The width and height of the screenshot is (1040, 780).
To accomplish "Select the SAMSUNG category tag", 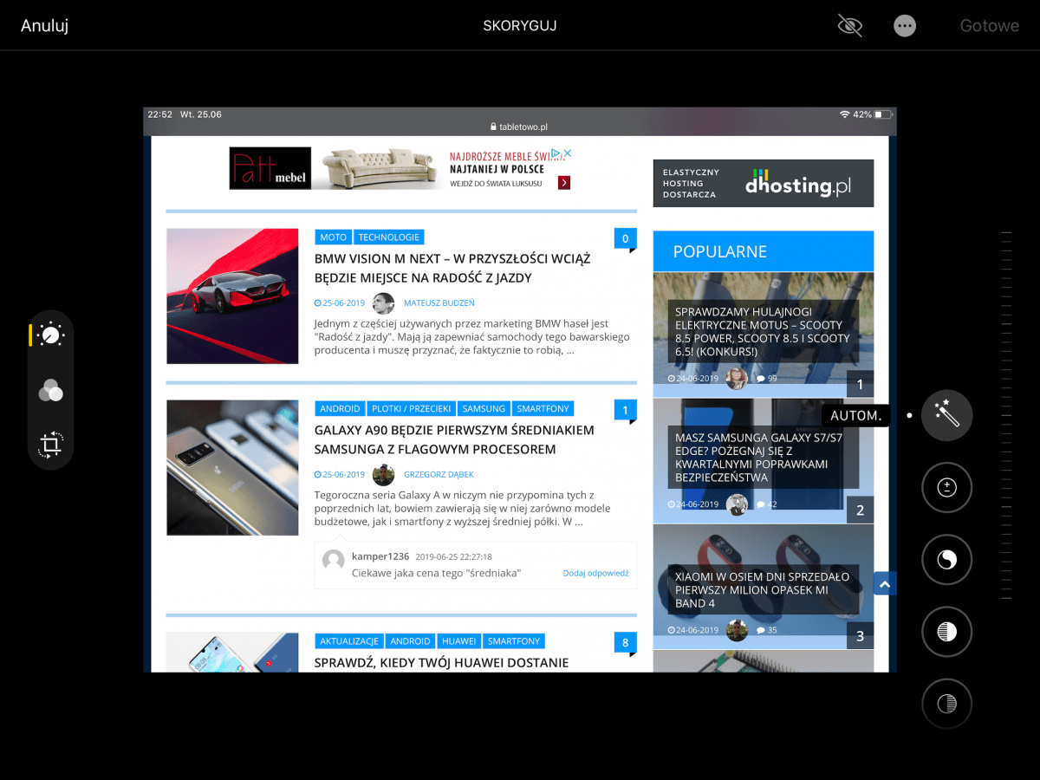I will click(484, 408).
